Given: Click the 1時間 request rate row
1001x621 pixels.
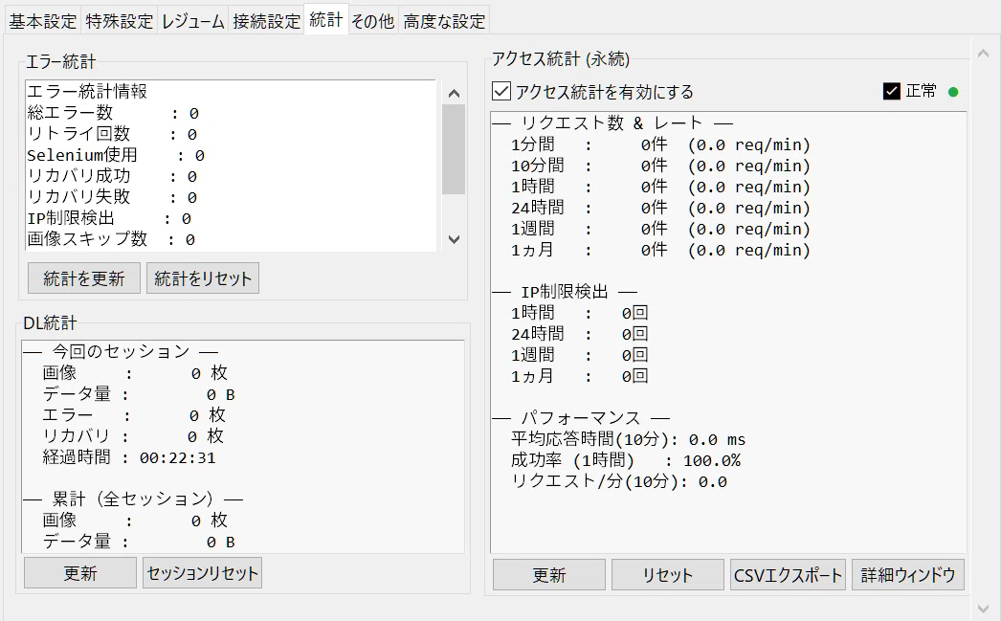Looking at the screenshot, I should (x=660, y=187).
